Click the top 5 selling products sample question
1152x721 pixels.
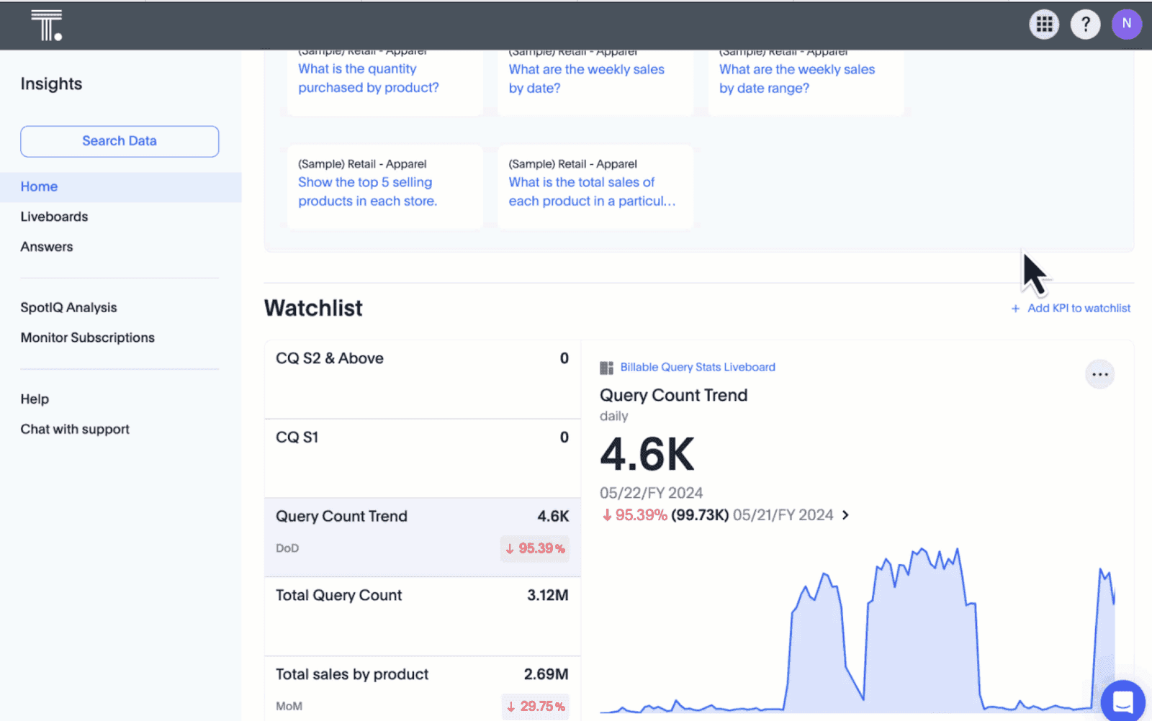pyautogui.click(x=367, y=191)
